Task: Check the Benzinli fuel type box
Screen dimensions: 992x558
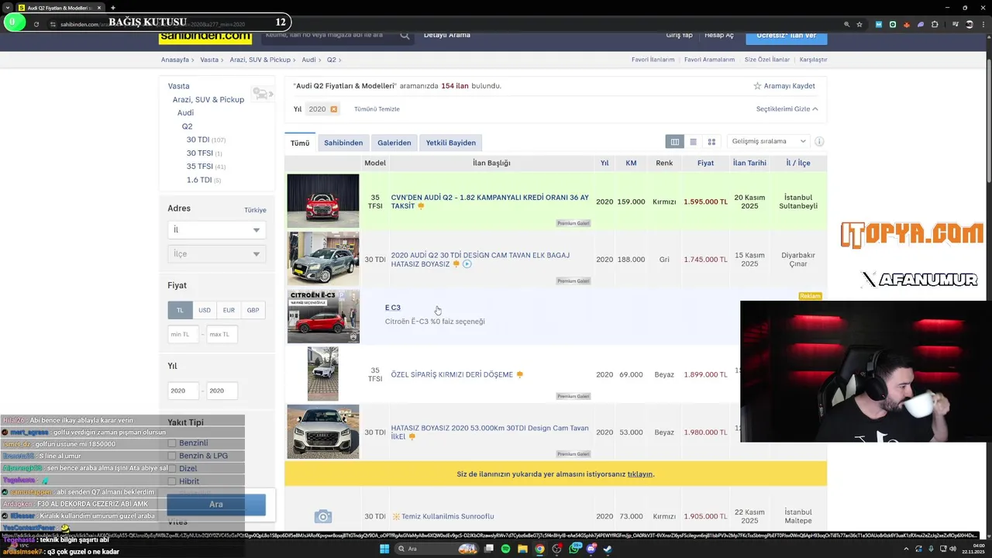Action: tap(172, 443)
